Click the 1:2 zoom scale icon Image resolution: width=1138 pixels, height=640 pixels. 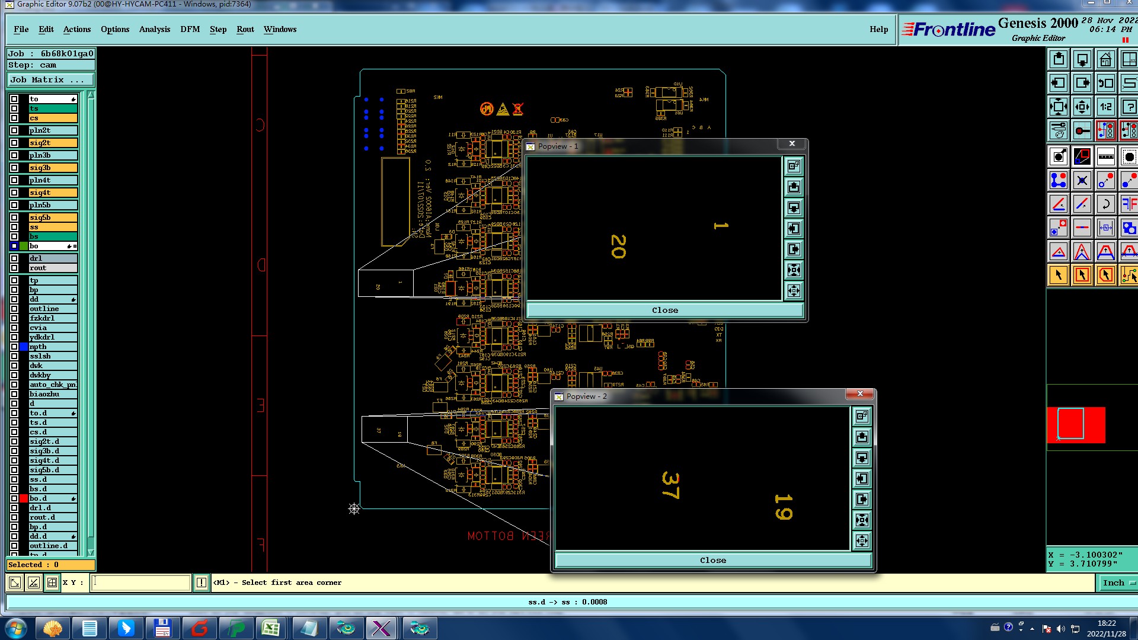pyautogui.click(x=1105, y=107)
